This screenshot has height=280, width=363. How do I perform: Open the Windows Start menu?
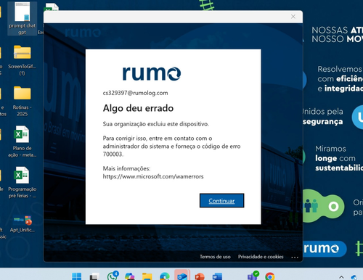[77, 276]
